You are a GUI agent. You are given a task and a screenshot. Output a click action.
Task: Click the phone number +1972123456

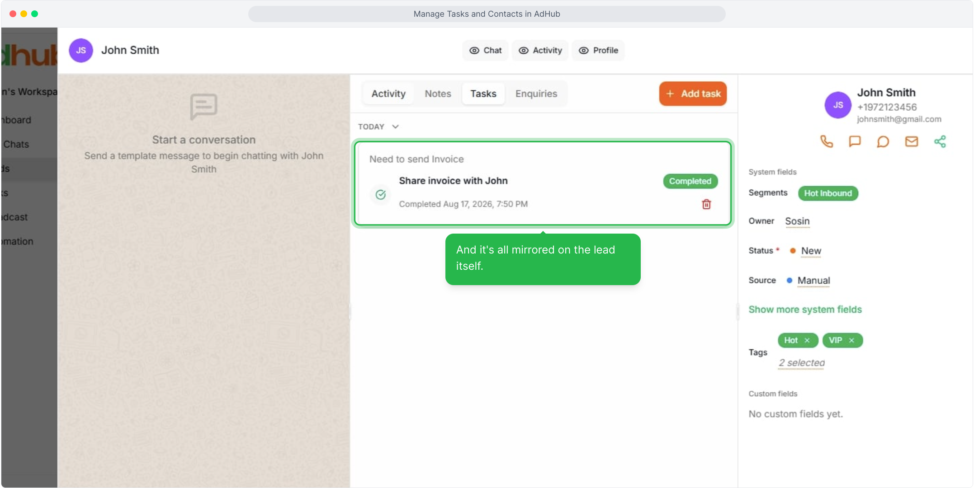pyautogui.click(x=887, y=107)
